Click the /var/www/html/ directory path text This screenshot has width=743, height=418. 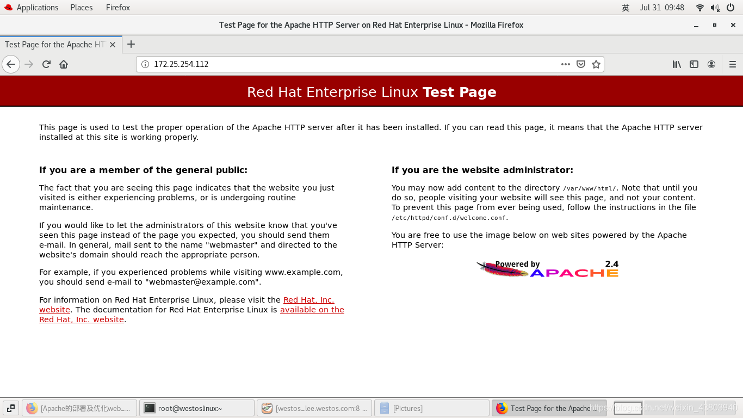click(590, 188)
